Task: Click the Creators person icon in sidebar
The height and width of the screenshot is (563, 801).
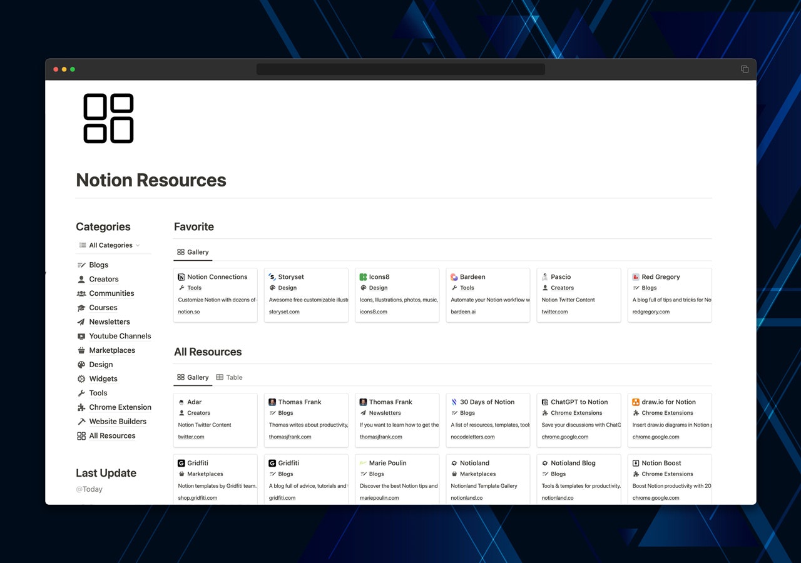Action: (x=81, y=280)
